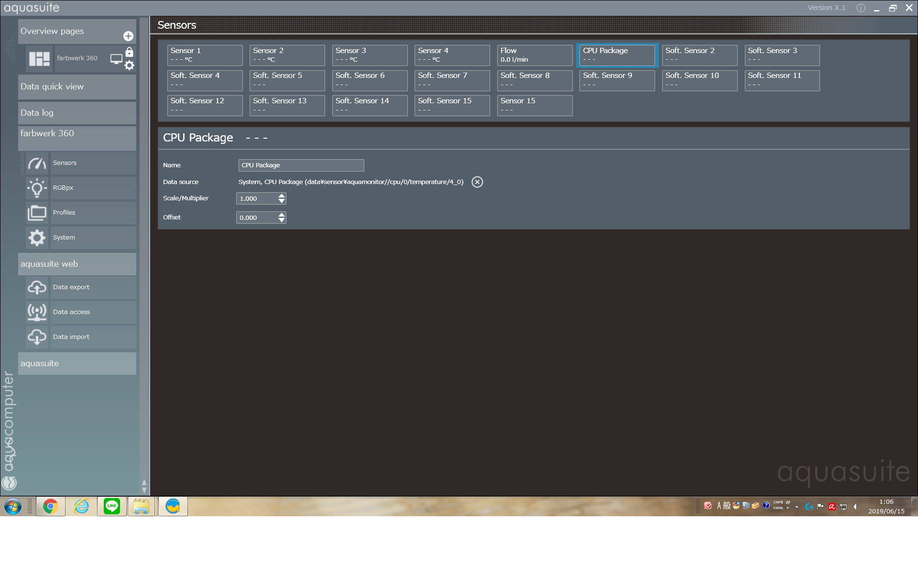Increase the Scale/Multiplier value with the up arrow

point(282,196)
